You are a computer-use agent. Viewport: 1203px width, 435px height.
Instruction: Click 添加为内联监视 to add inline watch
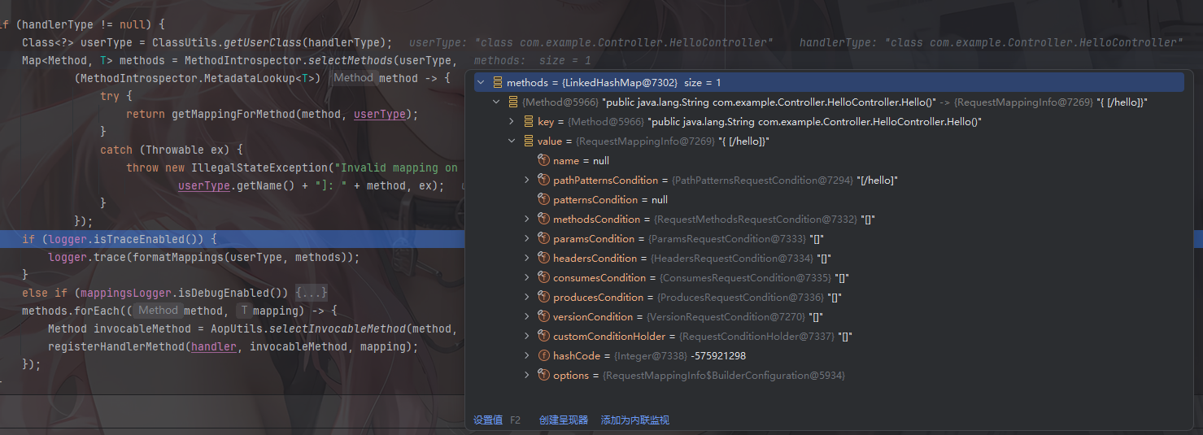tap(634, 420)
